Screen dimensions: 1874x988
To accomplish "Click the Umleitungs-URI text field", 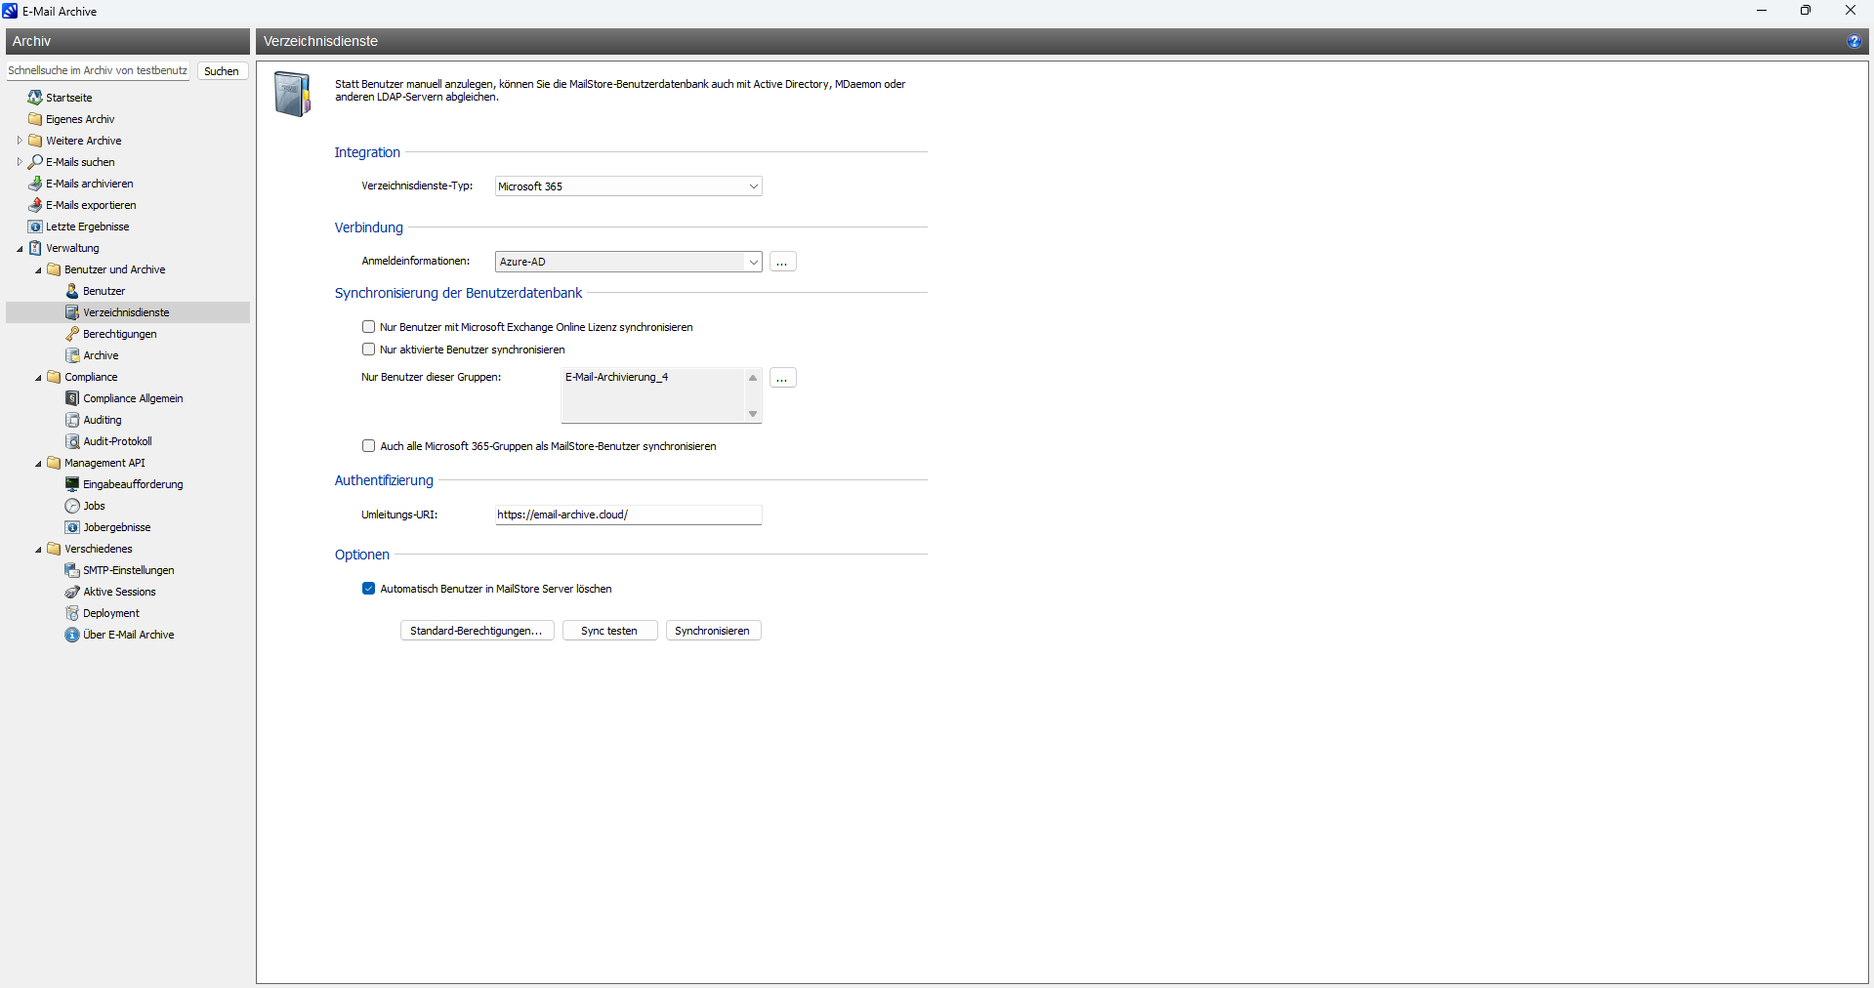I will [628, 515].
